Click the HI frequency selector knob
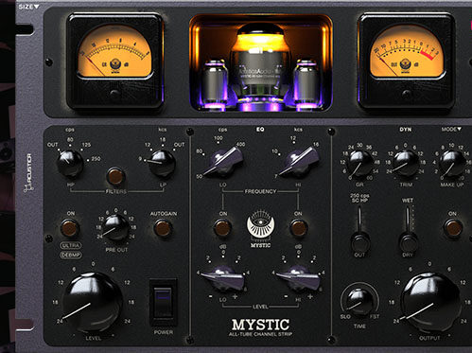The width and height of the screenshot is (472, 353). click(x=299, y=162)
